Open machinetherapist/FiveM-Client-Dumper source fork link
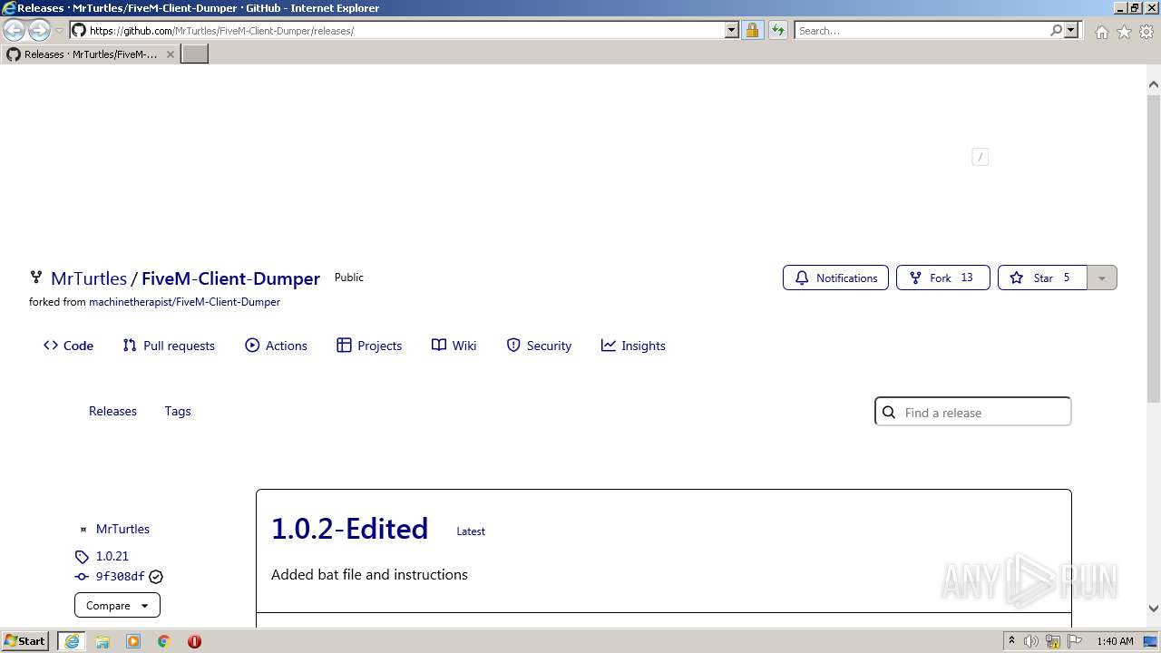Image resolution: width=1161 pixels, height=653 pixels. [184, 302]
